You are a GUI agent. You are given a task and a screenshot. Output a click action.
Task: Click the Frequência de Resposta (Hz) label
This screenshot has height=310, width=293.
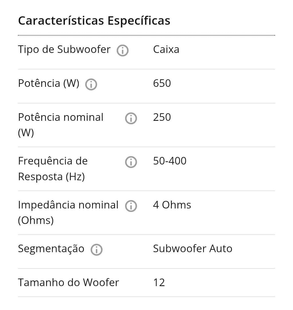pos(53,169)
